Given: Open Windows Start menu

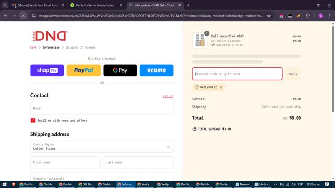Looking at the screenshot, I should [4, 184].
